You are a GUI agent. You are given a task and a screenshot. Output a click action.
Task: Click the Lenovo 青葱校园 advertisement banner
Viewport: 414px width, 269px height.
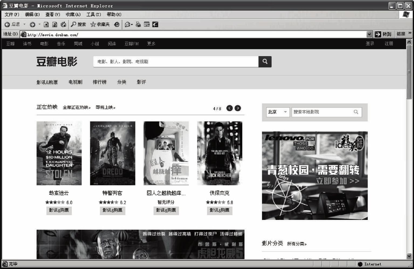click(x=315, y=175)
